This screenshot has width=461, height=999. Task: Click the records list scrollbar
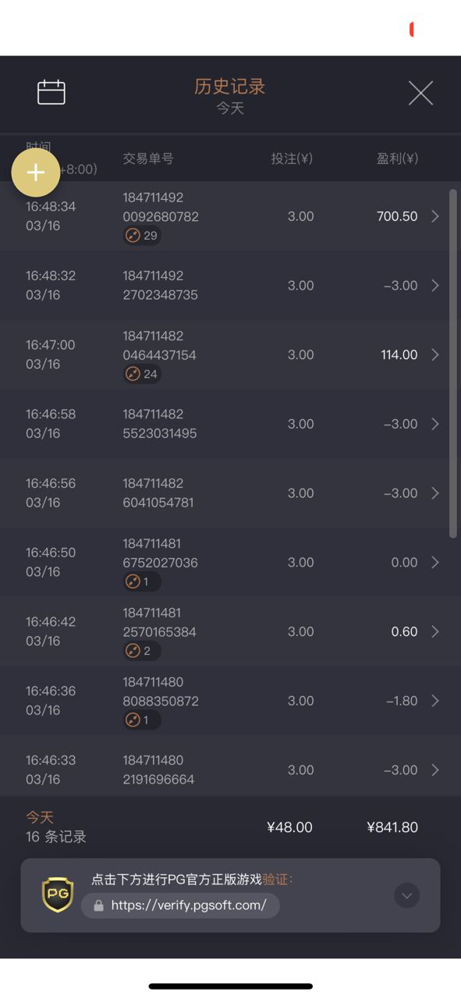[453, 363]
